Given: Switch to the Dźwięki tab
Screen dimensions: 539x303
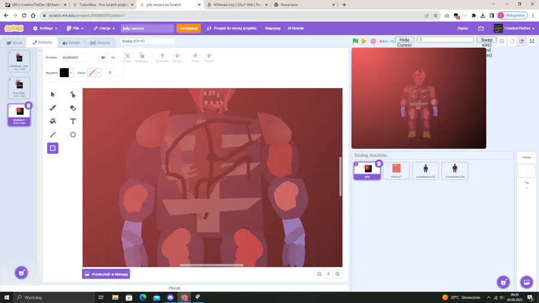Looking at the screenshot, I should [71, 43].
